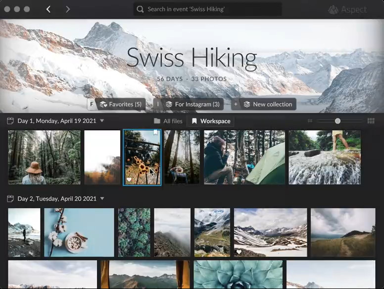Toggle the heart on the sunflower photo

tap(129, 179)
